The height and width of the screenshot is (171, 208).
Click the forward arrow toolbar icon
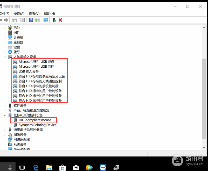6,20
